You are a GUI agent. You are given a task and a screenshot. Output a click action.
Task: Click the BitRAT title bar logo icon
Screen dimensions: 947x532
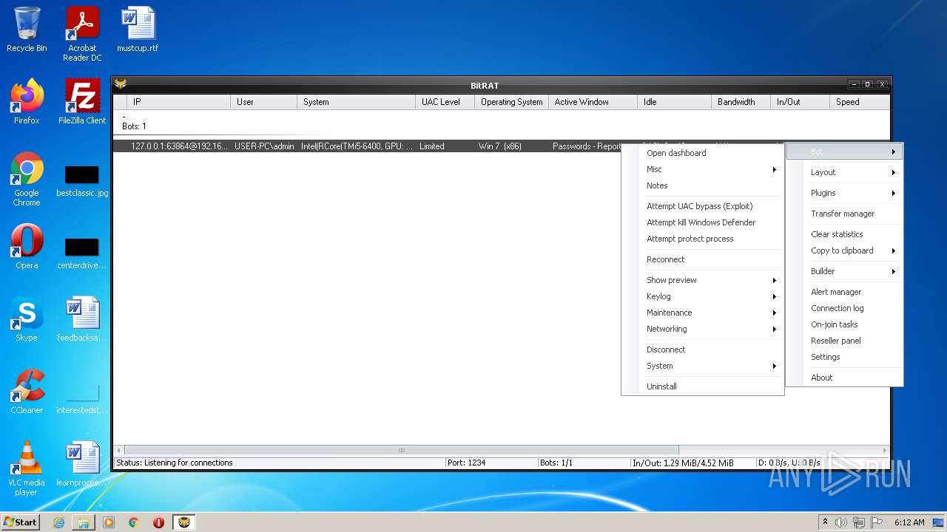coord(121,84)
